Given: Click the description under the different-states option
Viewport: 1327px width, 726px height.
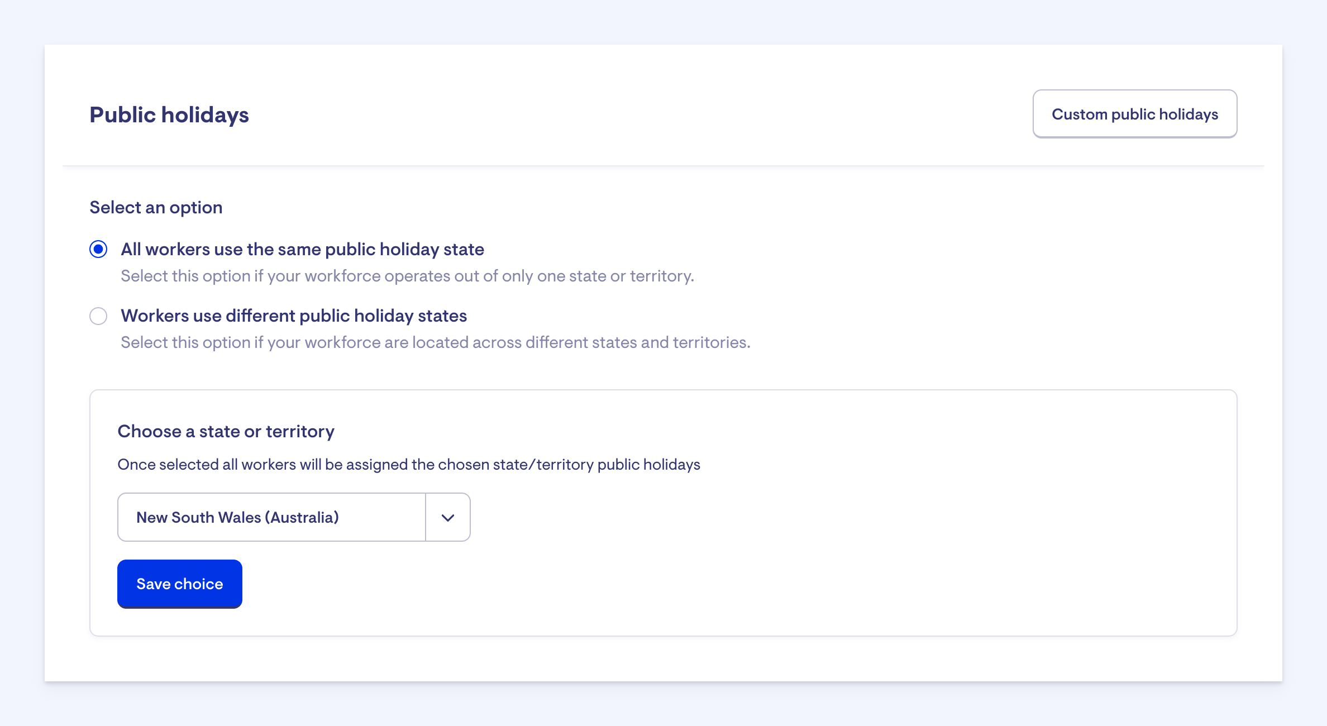Looking at the screenshot, I should [x=435, y=342].
